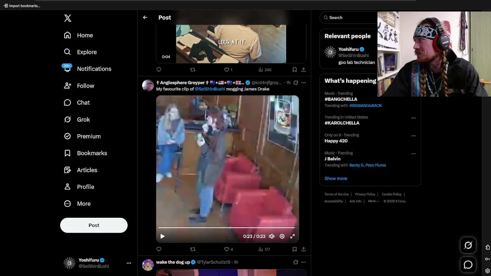Click Grok icon on Anglosphere Groyper post

[x=296, y=82]
